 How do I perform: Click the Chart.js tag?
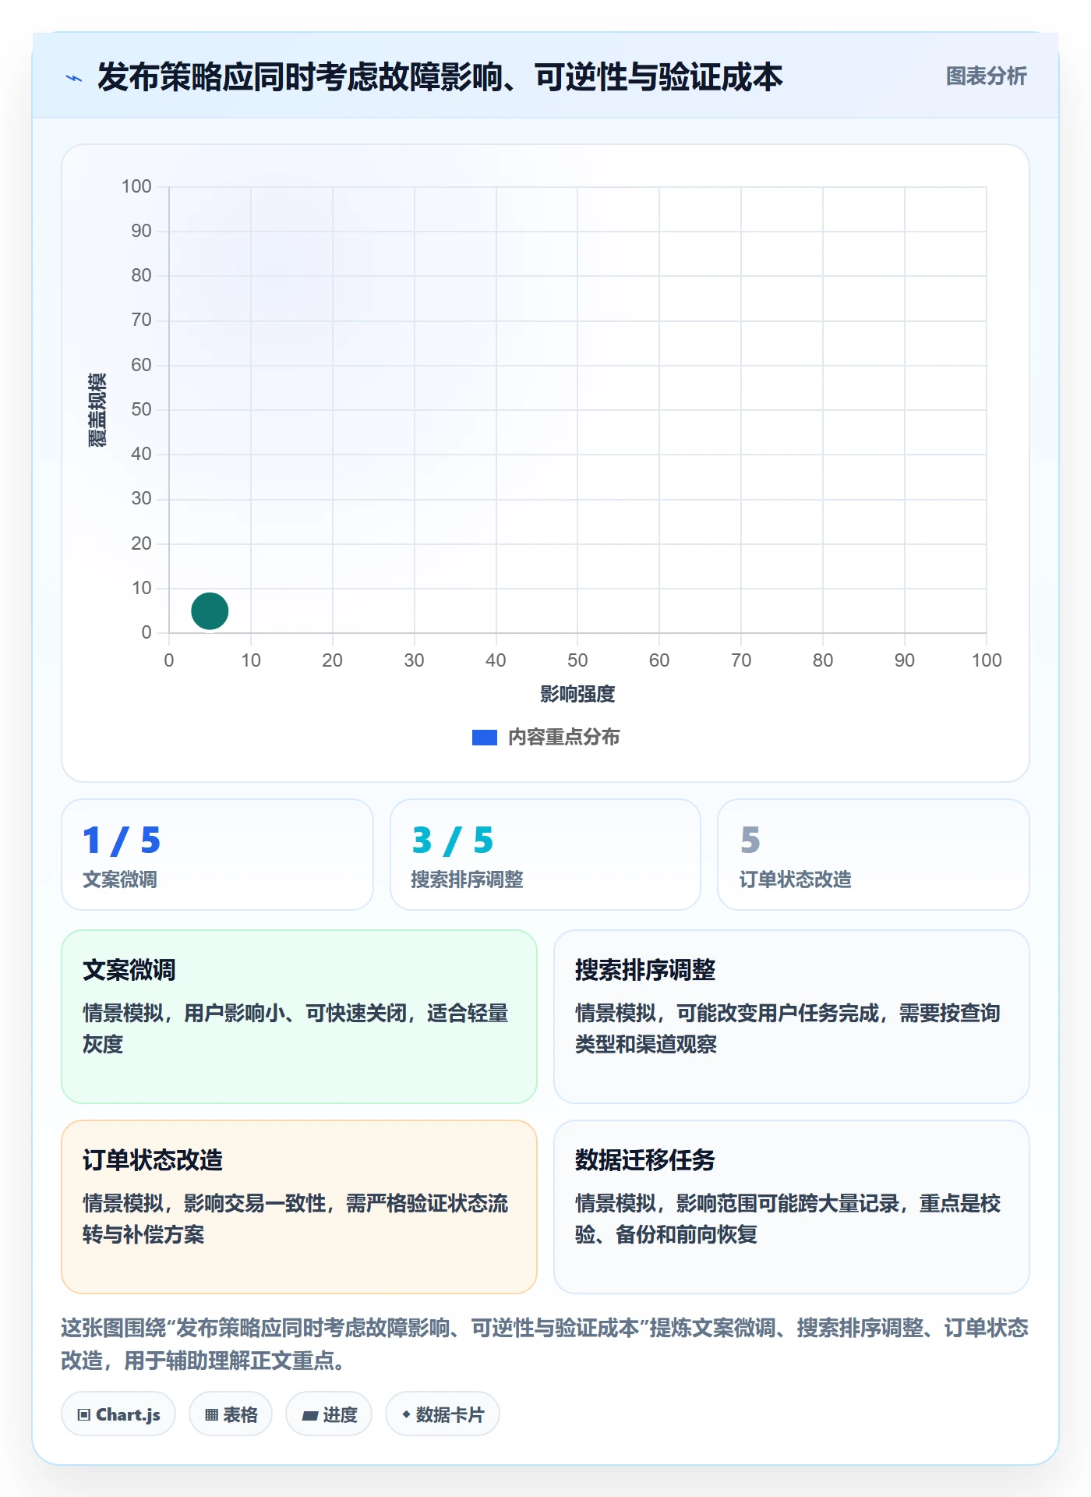(118, 1414)
